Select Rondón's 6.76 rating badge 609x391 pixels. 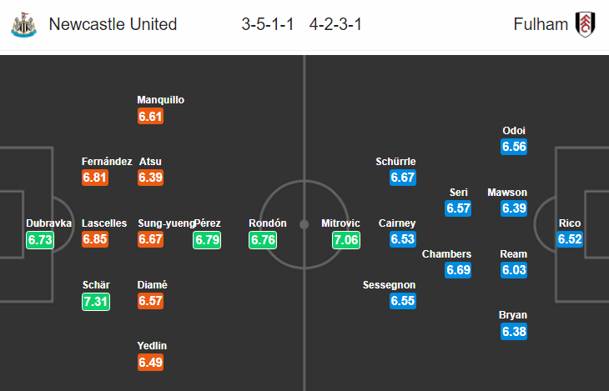point(263,239)
